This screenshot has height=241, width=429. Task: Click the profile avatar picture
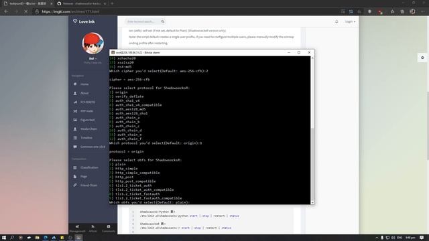(x=93, y=43)
